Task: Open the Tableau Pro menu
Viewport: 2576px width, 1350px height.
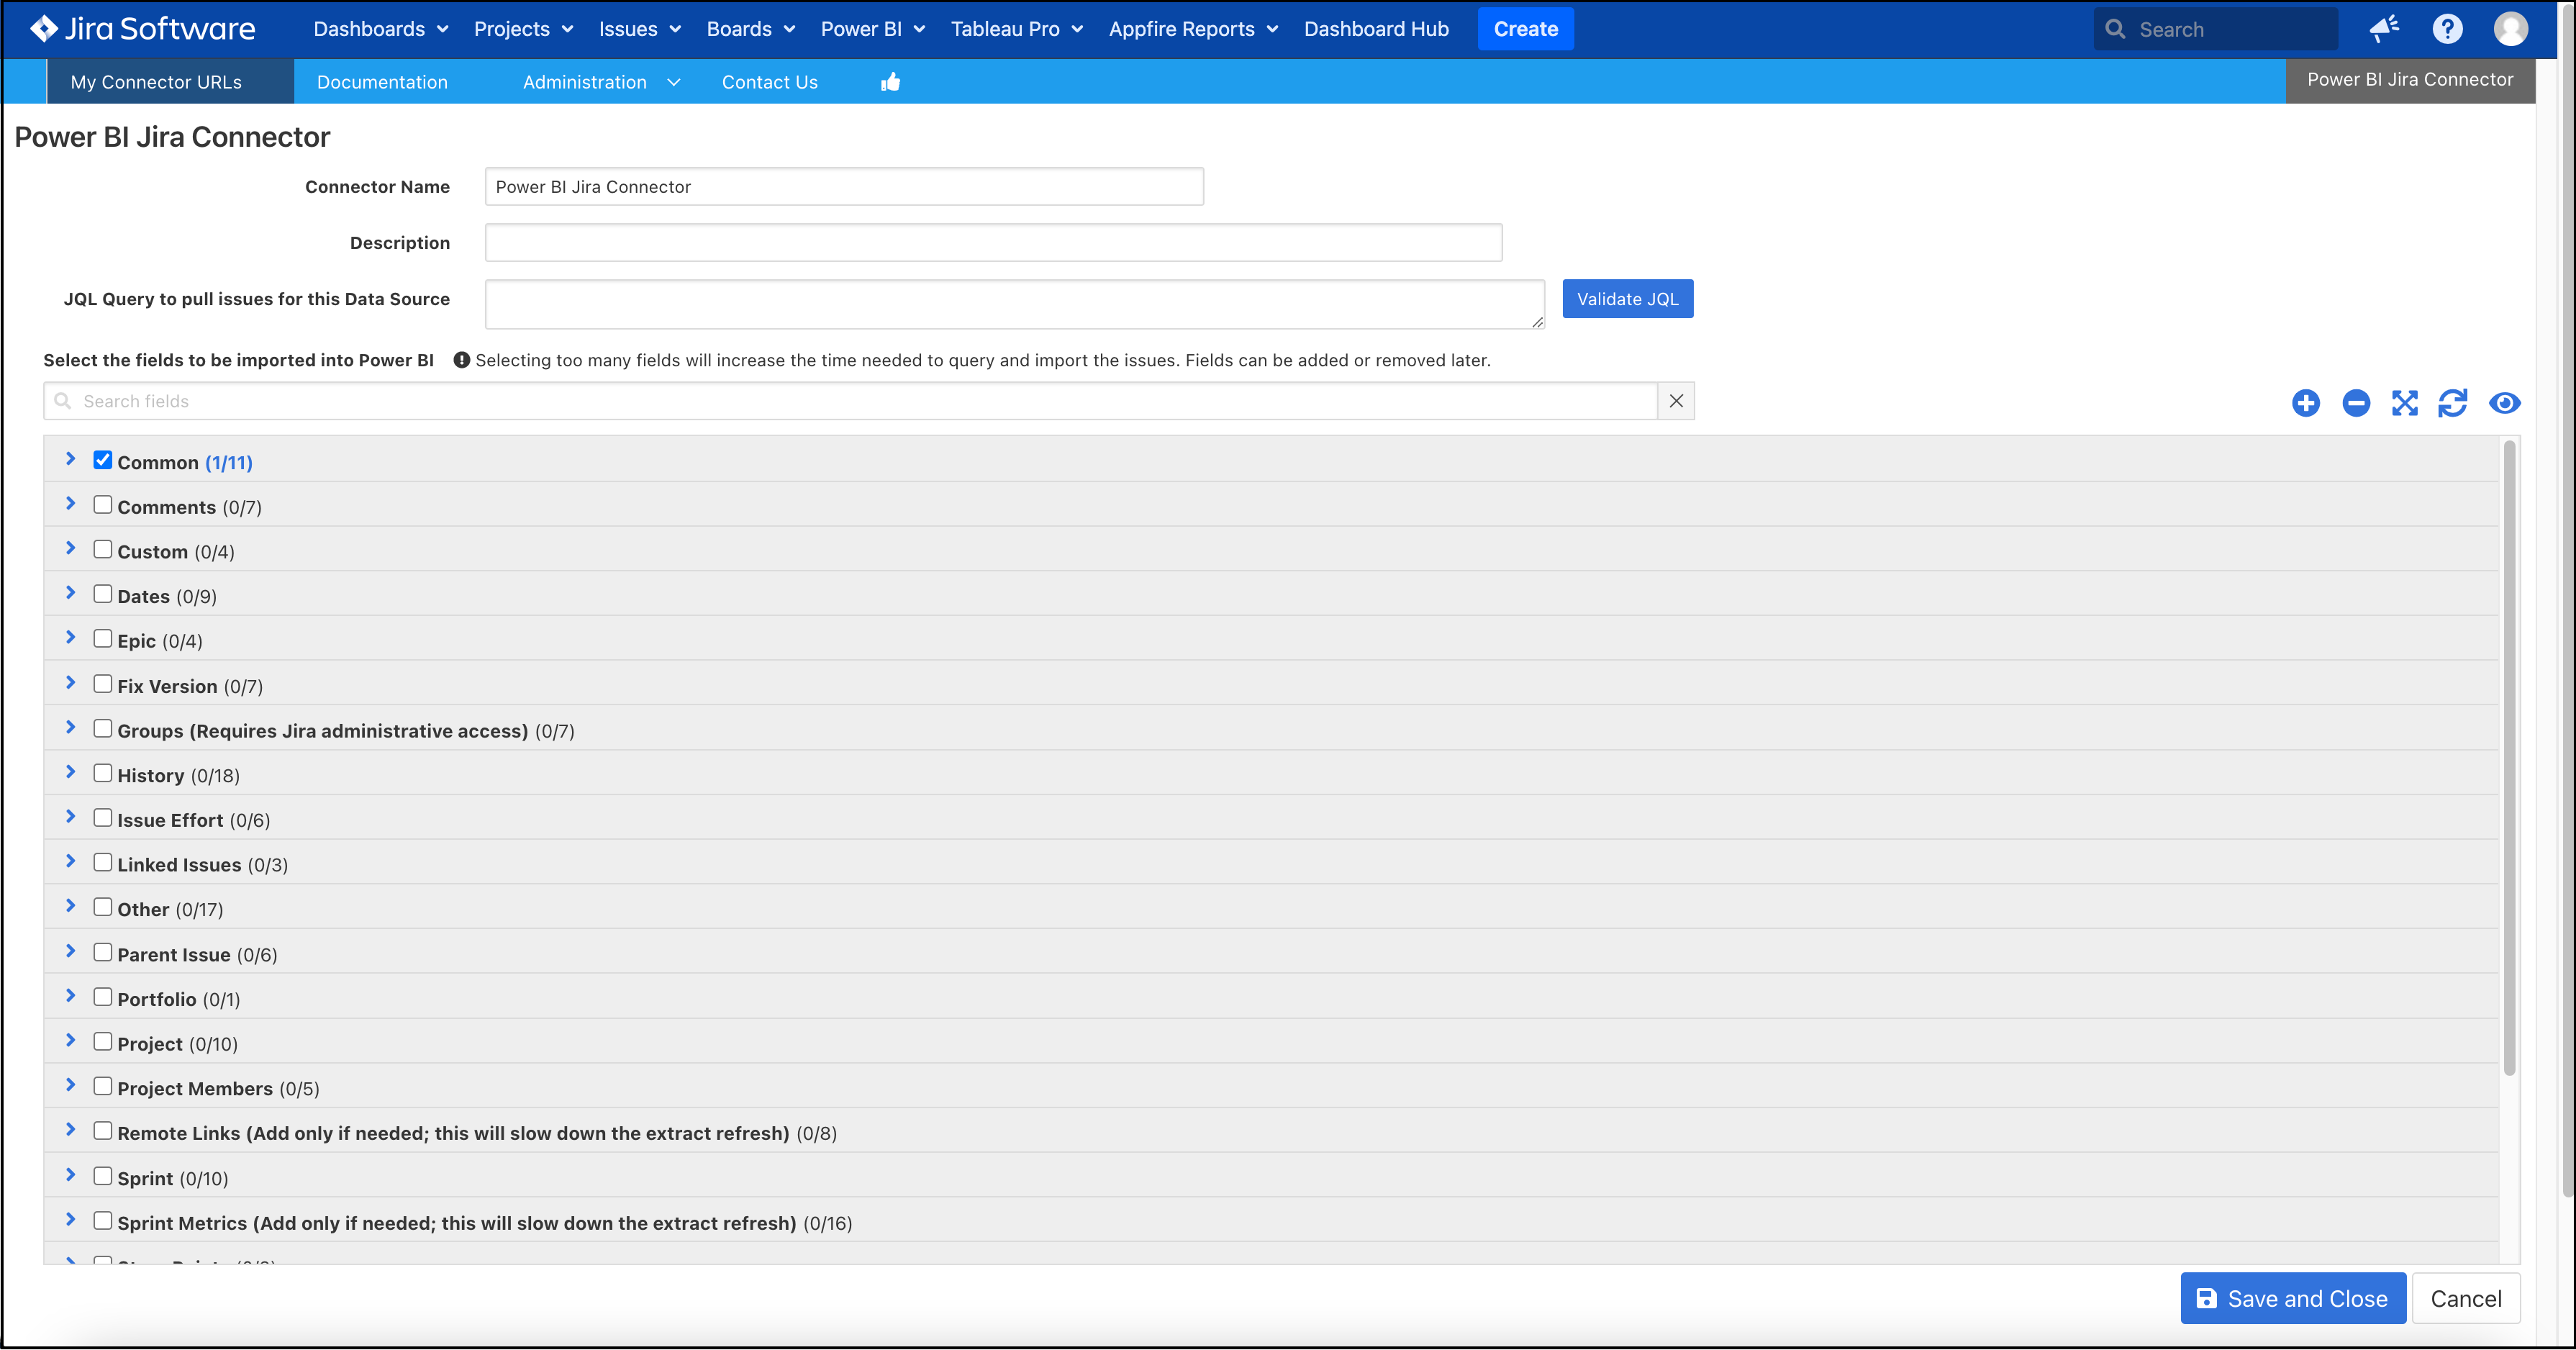Action: tap(1016, 29)
